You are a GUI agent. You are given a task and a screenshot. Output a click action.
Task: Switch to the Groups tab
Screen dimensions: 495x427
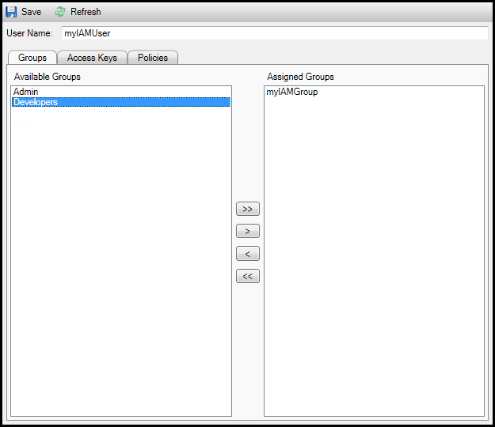pyautogui.click(x=32, y=58)
